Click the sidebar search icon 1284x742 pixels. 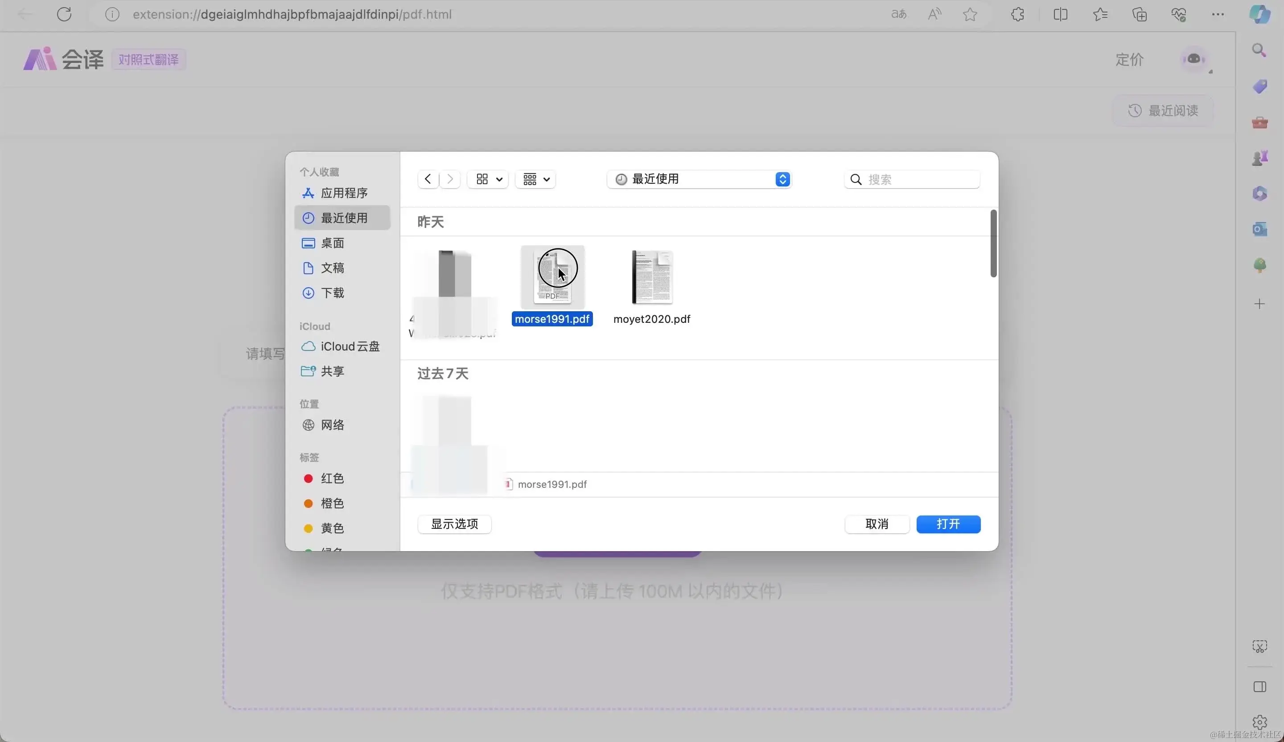coord(1259,50)
